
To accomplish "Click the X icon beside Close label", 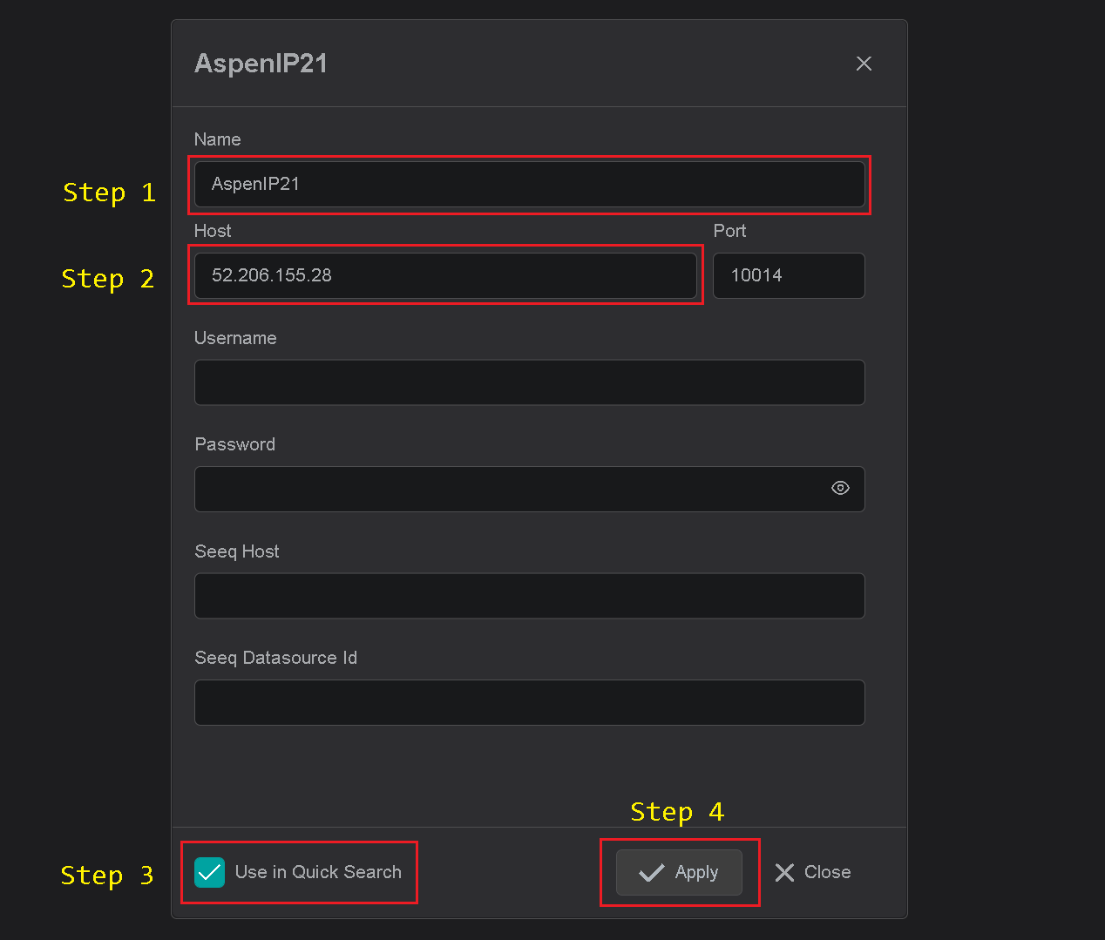I will [784, 873].
